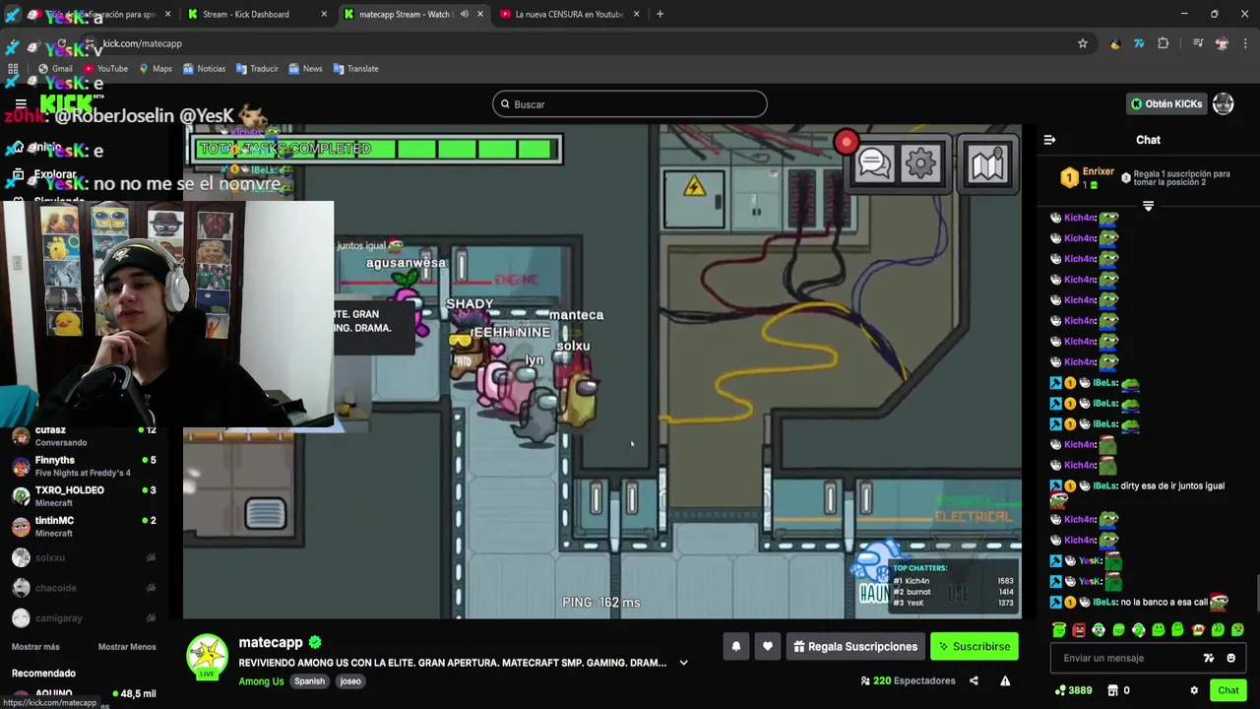Open the Maps bookmark
This screenshot has height=709, width=1260.
tap(156, 69)
